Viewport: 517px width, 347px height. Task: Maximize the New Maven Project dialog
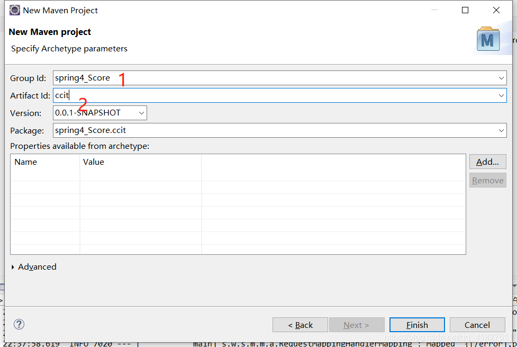pyautogui.click(x=465, y=10)
